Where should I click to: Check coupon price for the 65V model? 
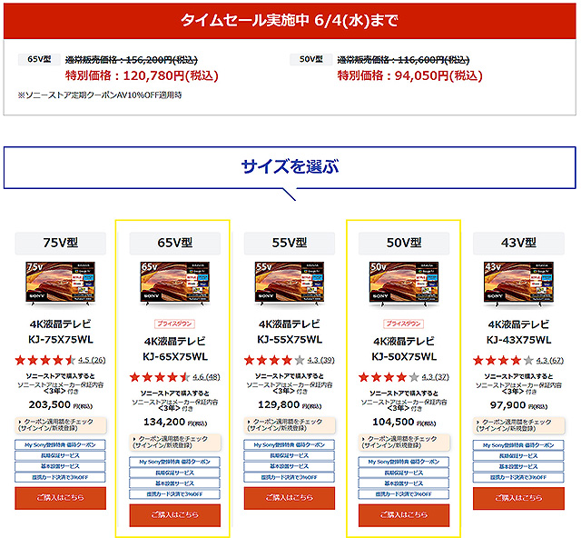(175, 443)
